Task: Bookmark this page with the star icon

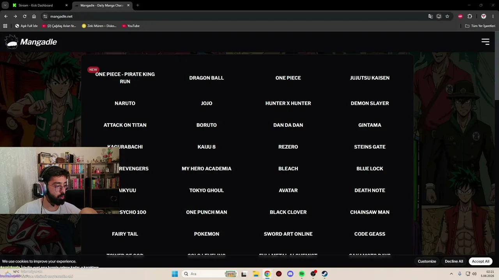Action: [x=447, y=16]
